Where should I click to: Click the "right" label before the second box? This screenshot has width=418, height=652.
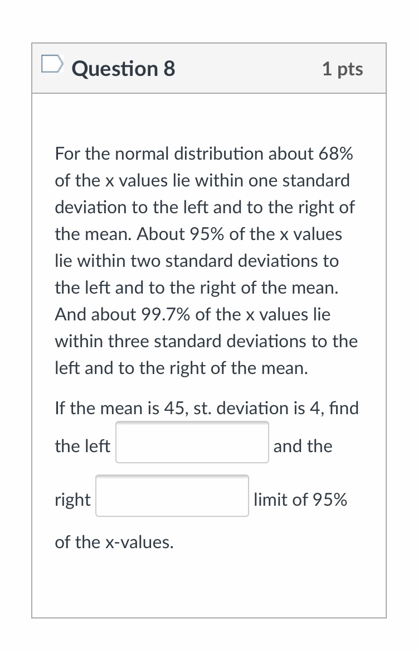[x=72, y=500]
